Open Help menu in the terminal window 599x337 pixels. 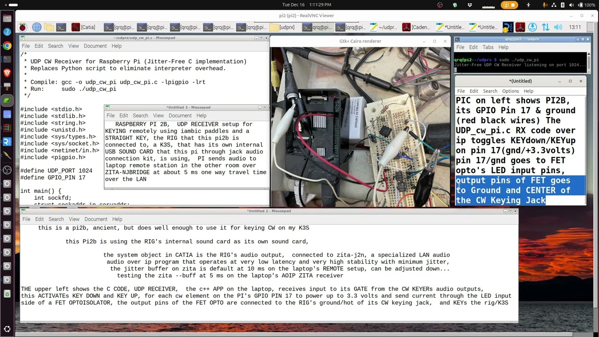504,47
